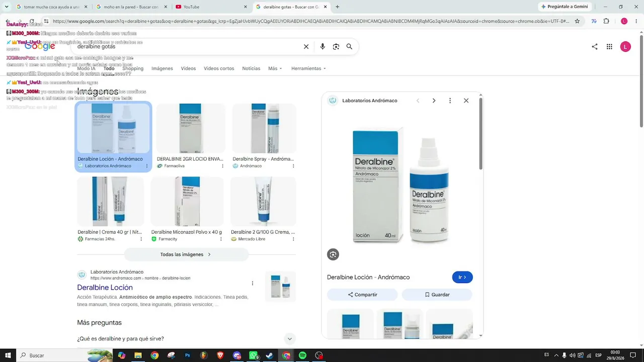Switch to the Imágenes tab

click(x=162, y=68)
